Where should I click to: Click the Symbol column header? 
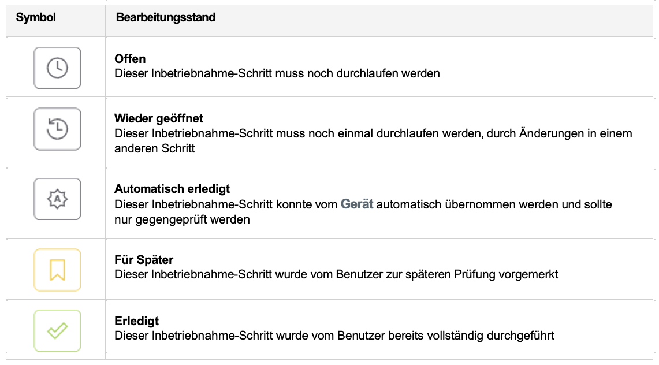pyautogui.click(x=36, y=17)
